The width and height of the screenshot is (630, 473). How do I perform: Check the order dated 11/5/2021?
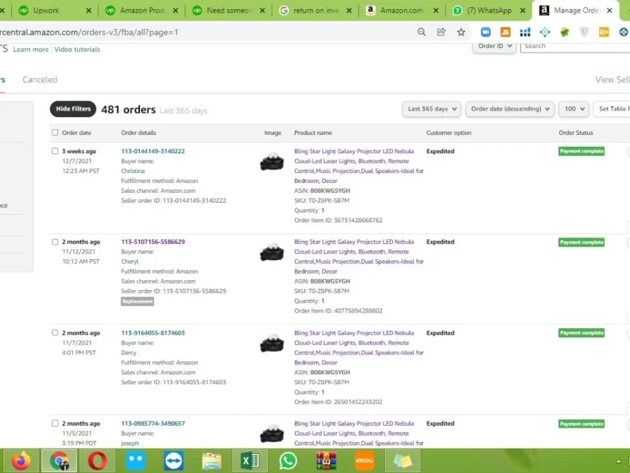[x=55, y=423]
